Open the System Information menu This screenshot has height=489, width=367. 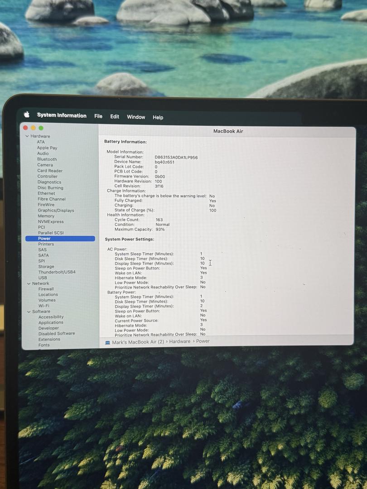tap(62, 115)
